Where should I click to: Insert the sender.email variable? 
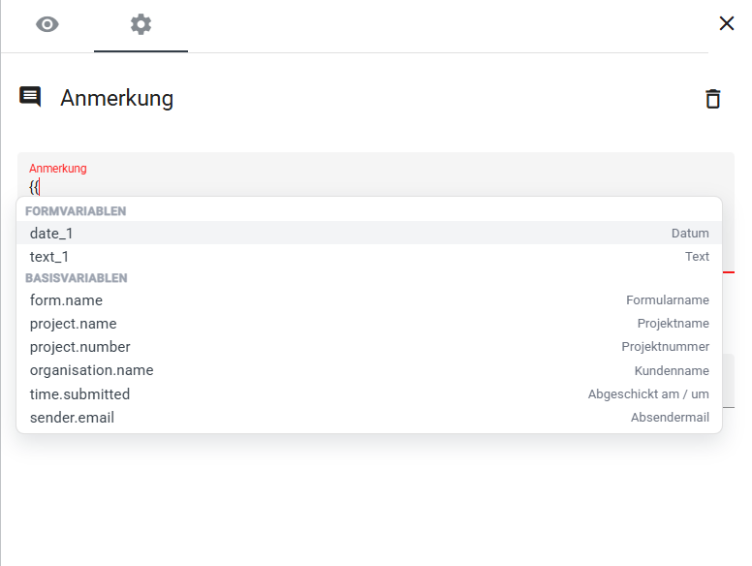point(72,418)
